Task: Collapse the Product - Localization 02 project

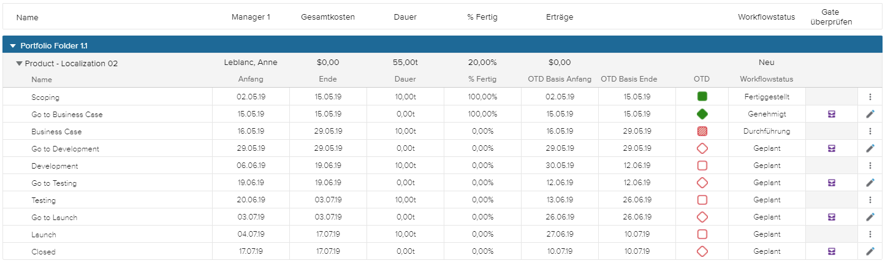Action: tap(19, 63)
